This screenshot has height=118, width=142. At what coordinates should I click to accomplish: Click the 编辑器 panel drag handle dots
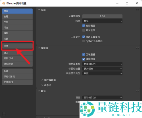pos(137,48)
